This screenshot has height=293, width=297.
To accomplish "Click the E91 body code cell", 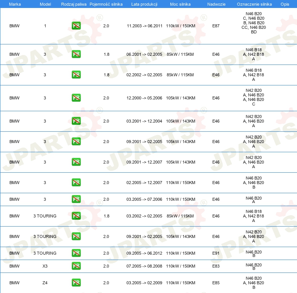I will 216,253.
